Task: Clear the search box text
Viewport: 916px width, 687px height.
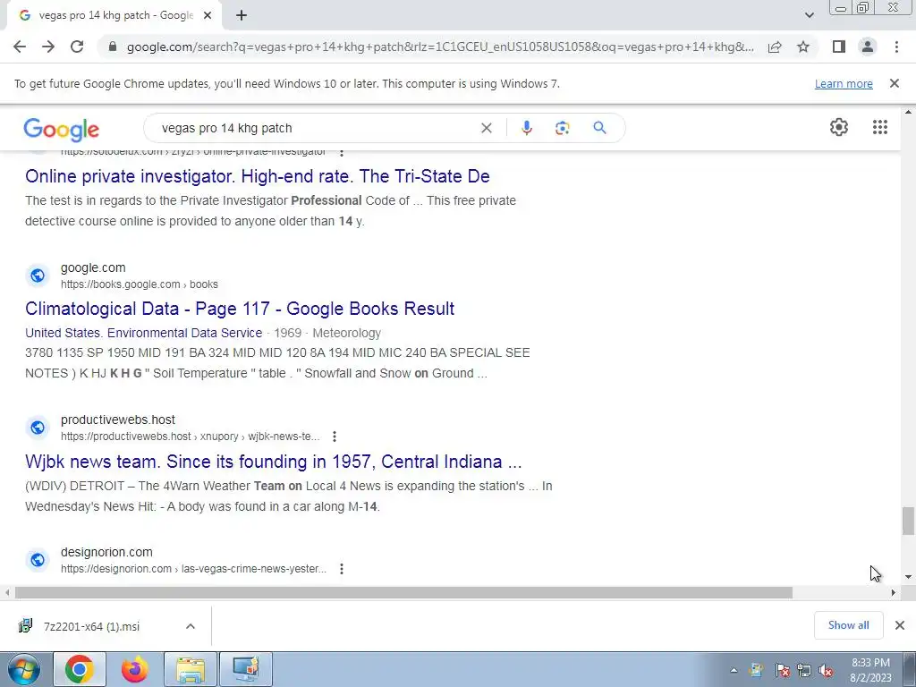Action: pyautogui.click(x=486, y=128)
